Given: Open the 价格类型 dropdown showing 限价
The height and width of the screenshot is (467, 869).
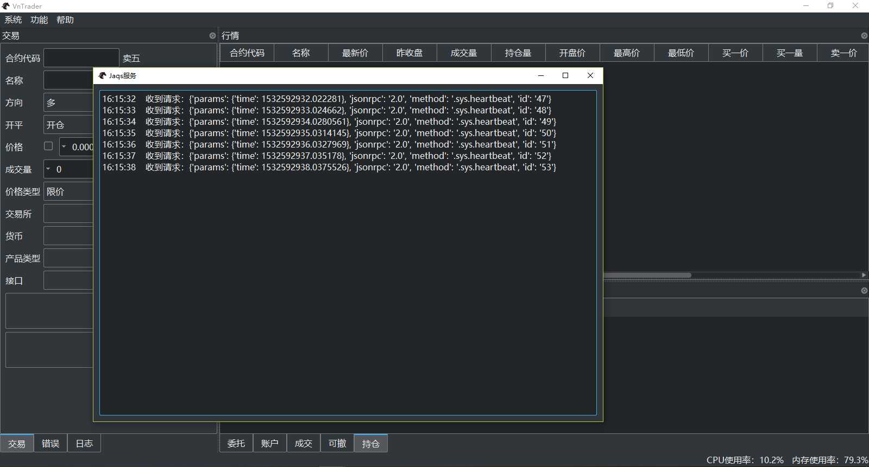Looking at the screenshot, I should 68,191.
